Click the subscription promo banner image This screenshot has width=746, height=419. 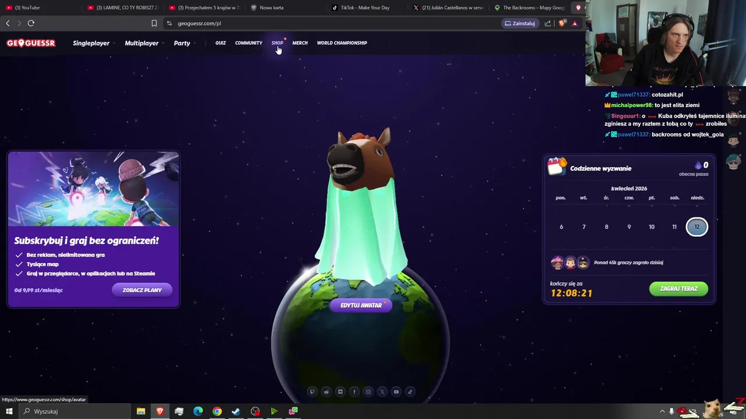94,189
